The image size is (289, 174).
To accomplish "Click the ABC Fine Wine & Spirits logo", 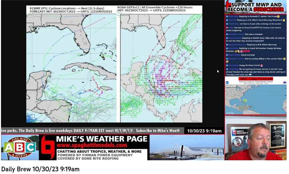I will tap(20, 147).
